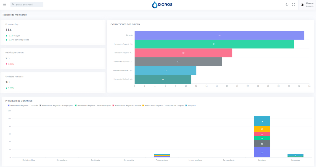The width and height of the screenshot is (316, 167).
Task: Click the '114 vs ayer' comparison text
Action: pyautogui.click(x=14, y=36)
